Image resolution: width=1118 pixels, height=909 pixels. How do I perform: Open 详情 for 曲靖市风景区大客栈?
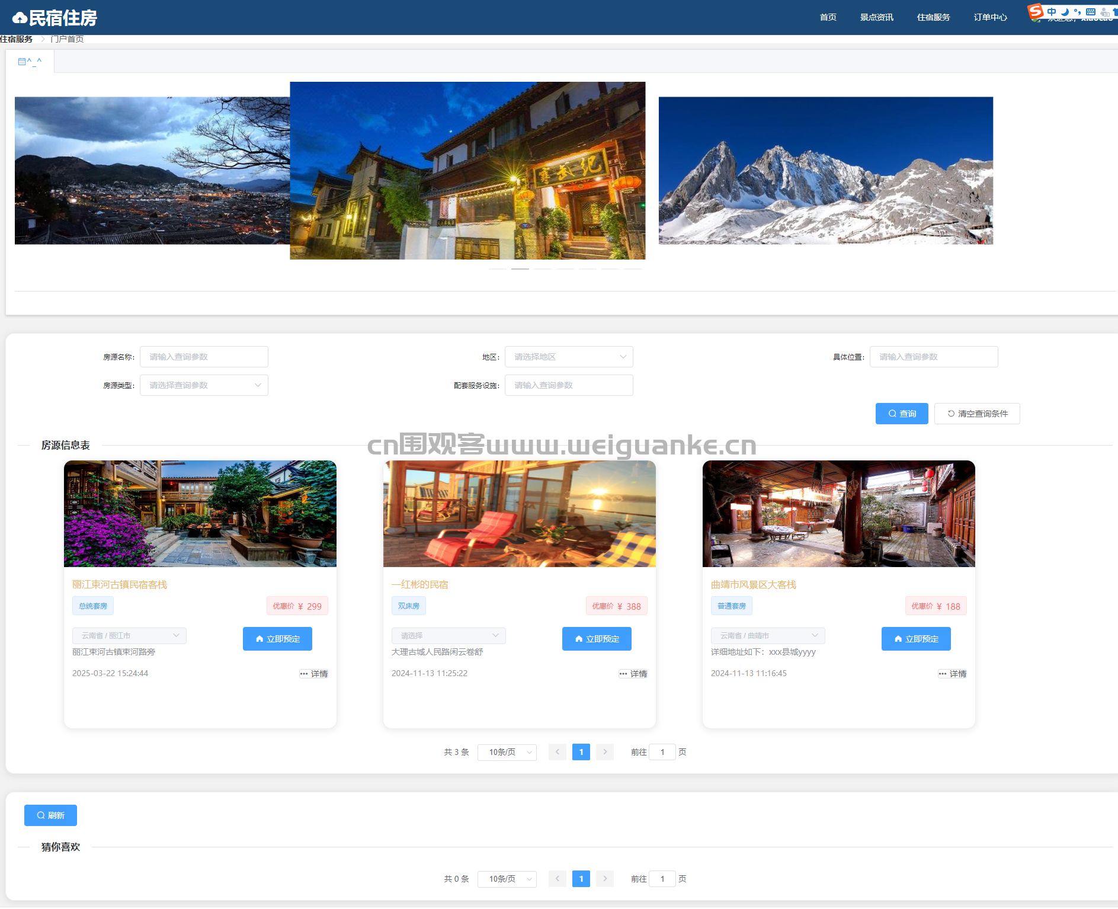point(952,674)
